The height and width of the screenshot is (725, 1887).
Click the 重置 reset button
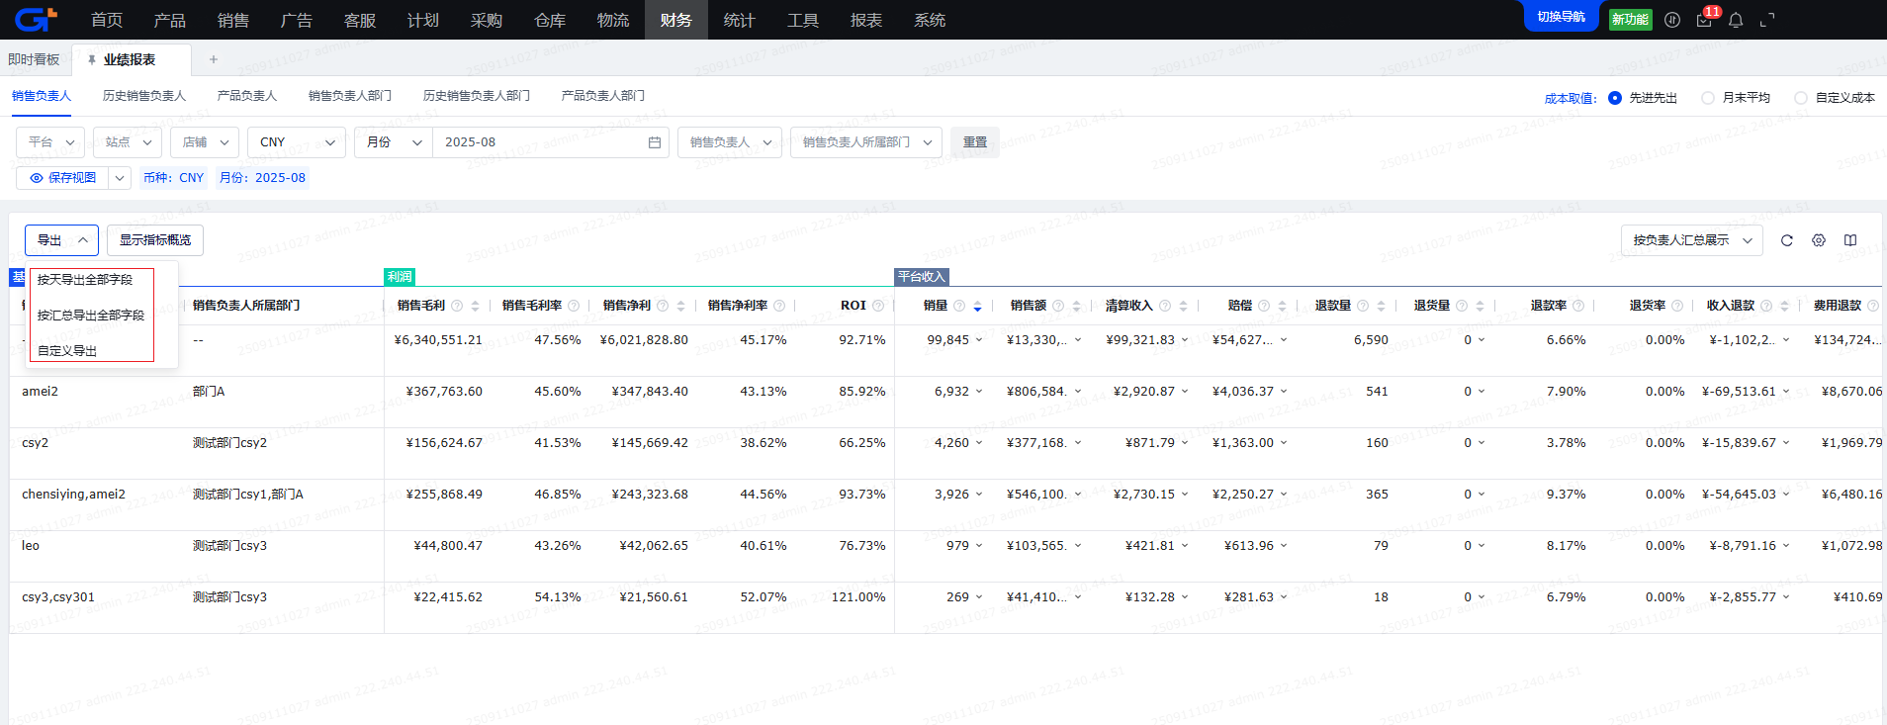[x=975, y=142]
